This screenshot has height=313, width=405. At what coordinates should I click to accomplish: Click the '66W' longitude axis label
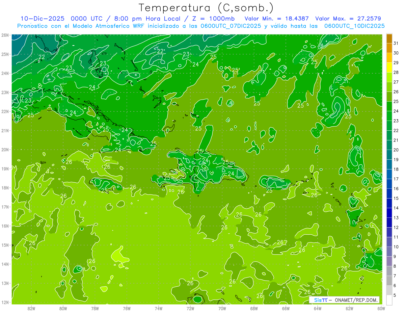click(x=286, y=308)
